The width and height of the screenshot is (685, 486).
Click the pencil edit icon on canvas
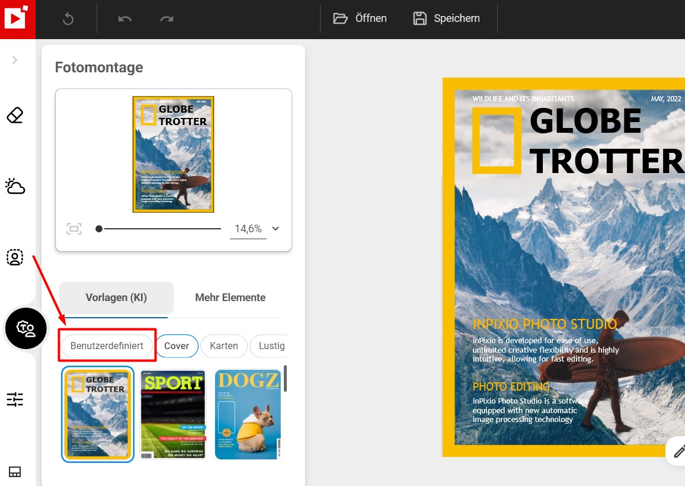point(678,452)
